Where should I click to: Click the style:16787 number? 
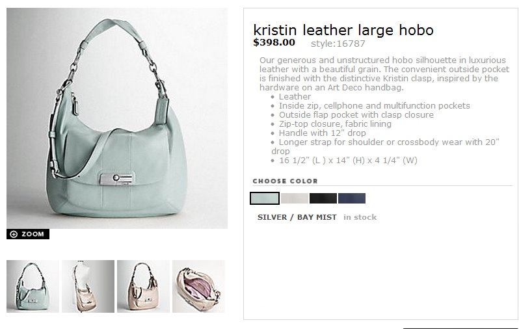pos(338,44)
